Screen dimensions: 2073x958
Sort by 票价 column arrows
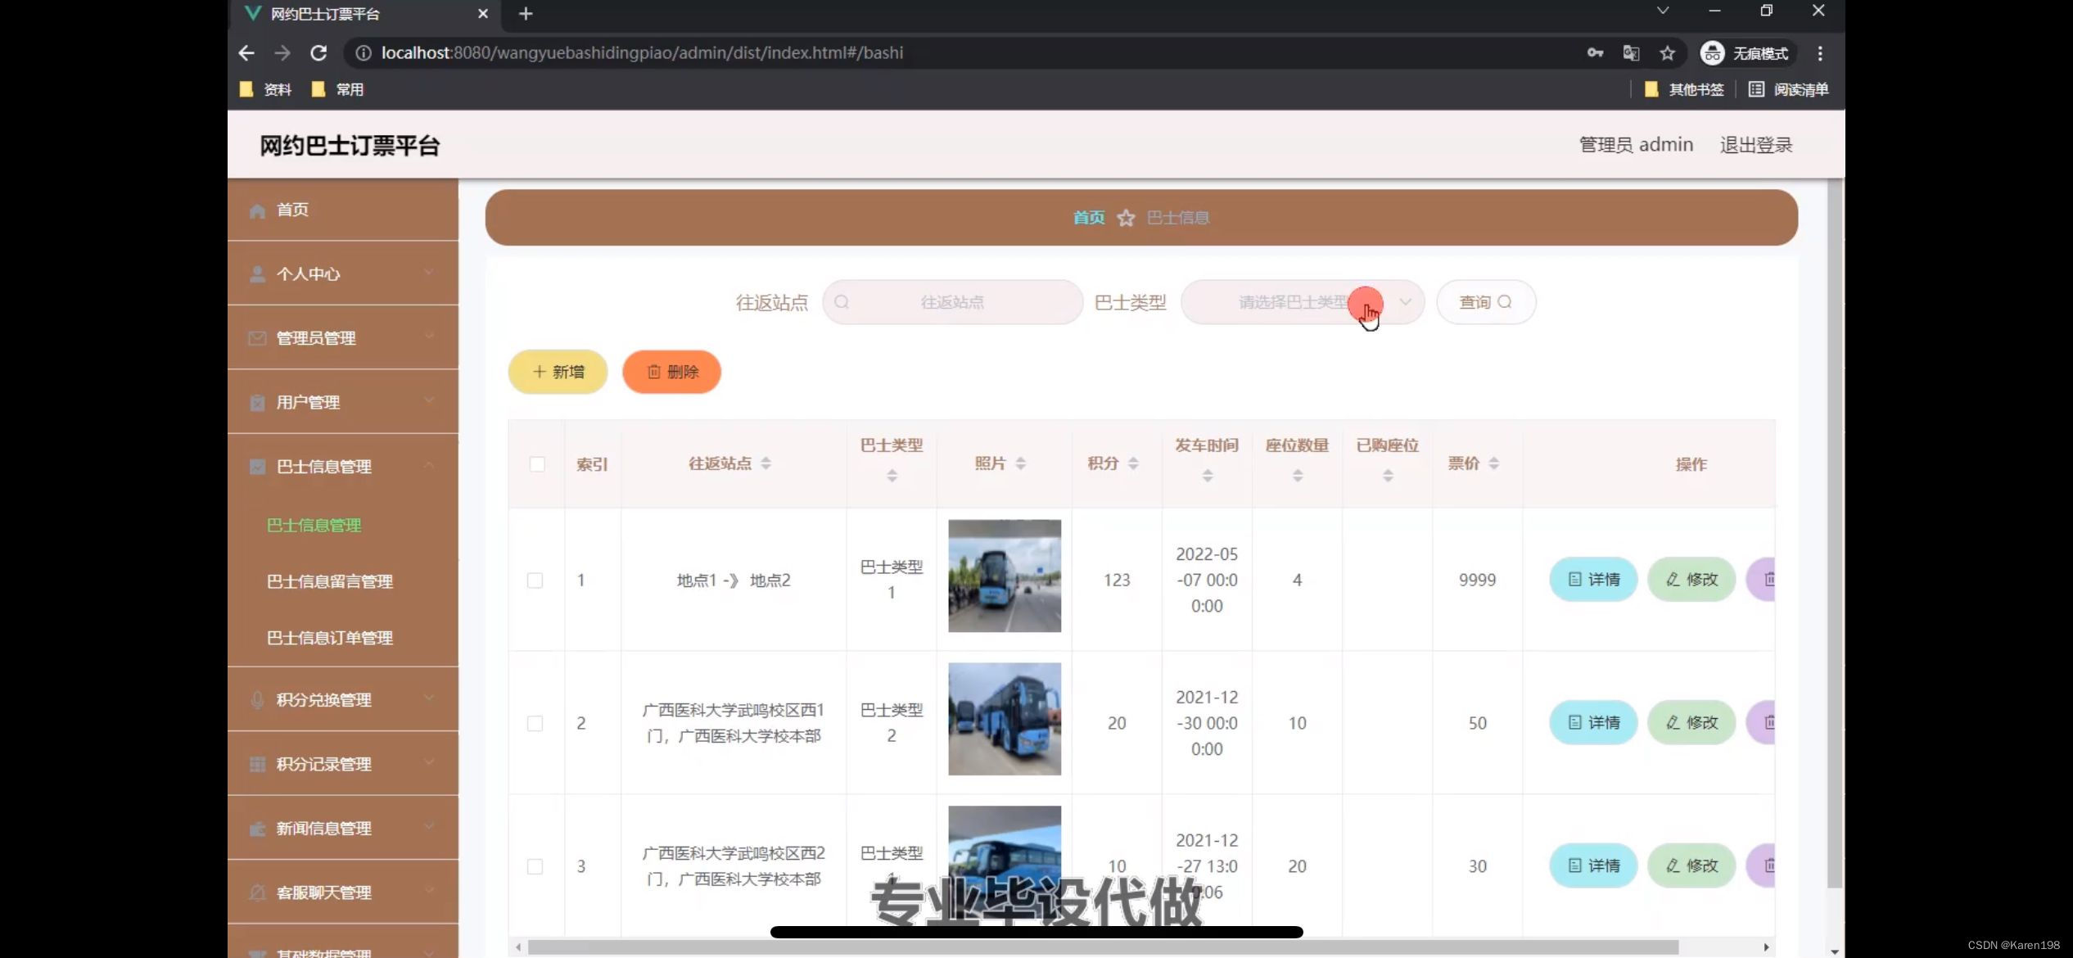point(1493,463)
